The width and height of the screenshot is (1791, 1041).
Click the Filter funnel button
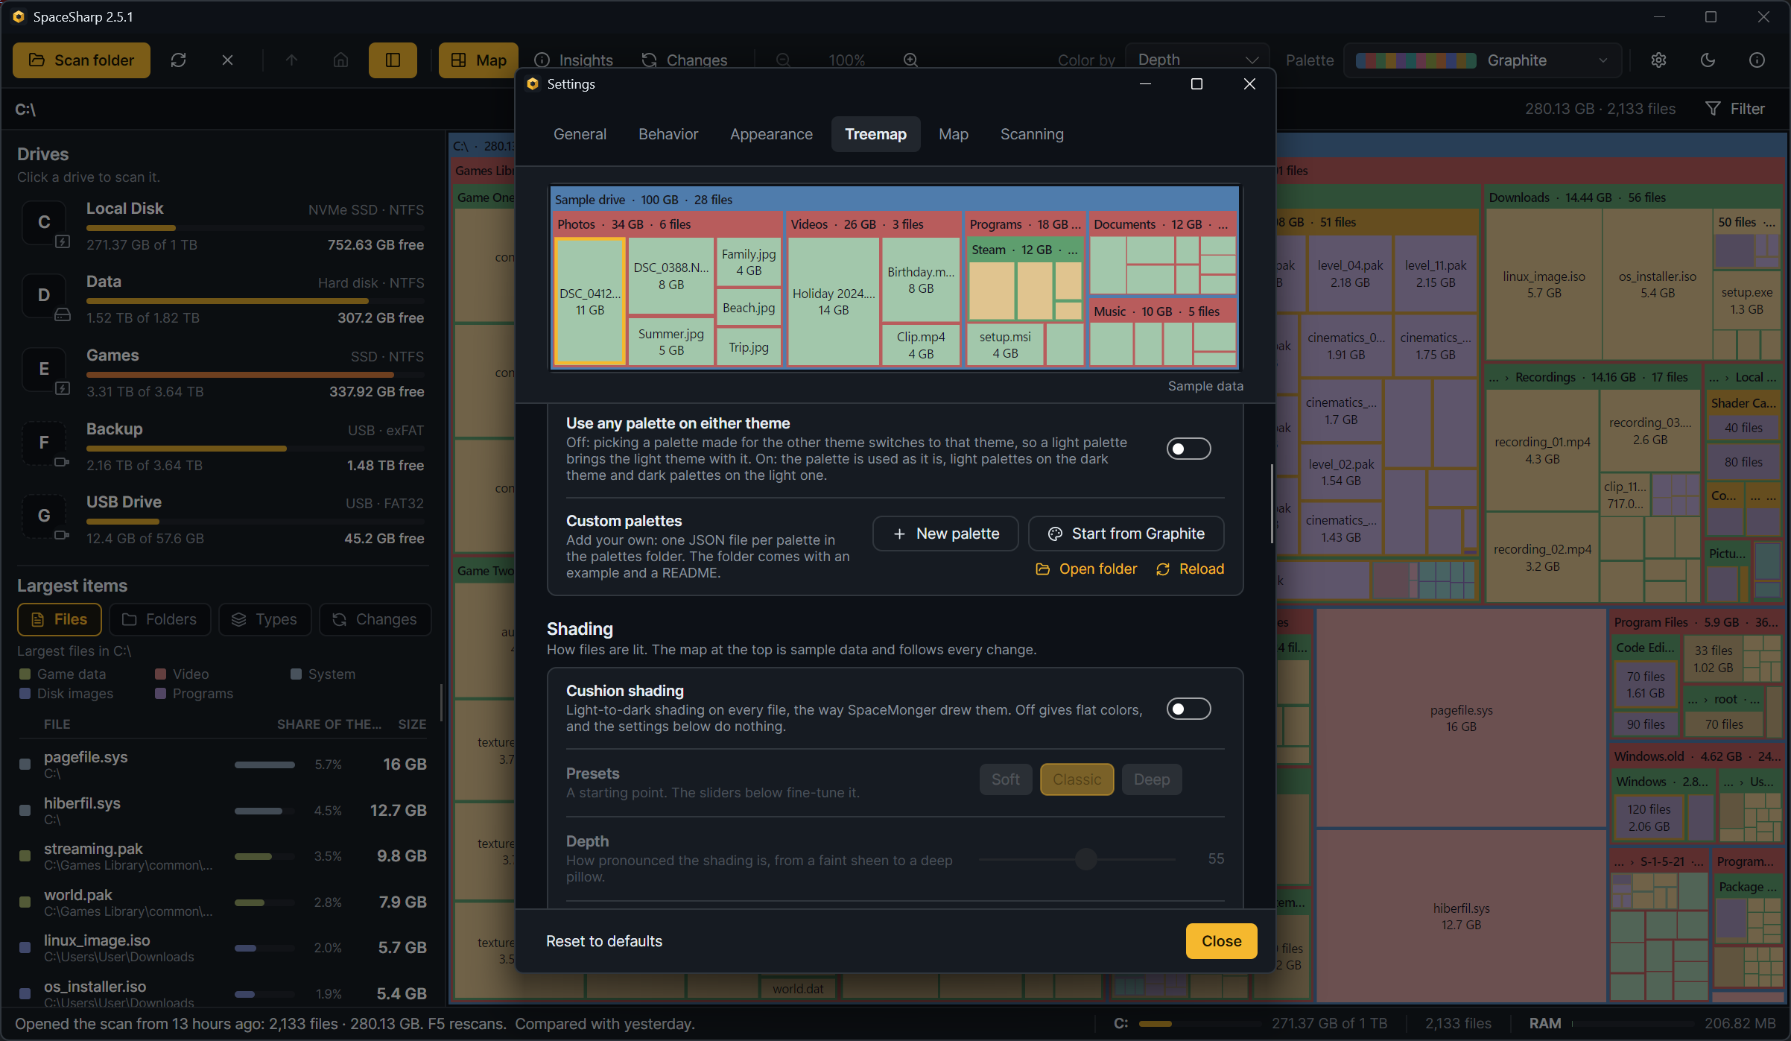[1735, 109]
